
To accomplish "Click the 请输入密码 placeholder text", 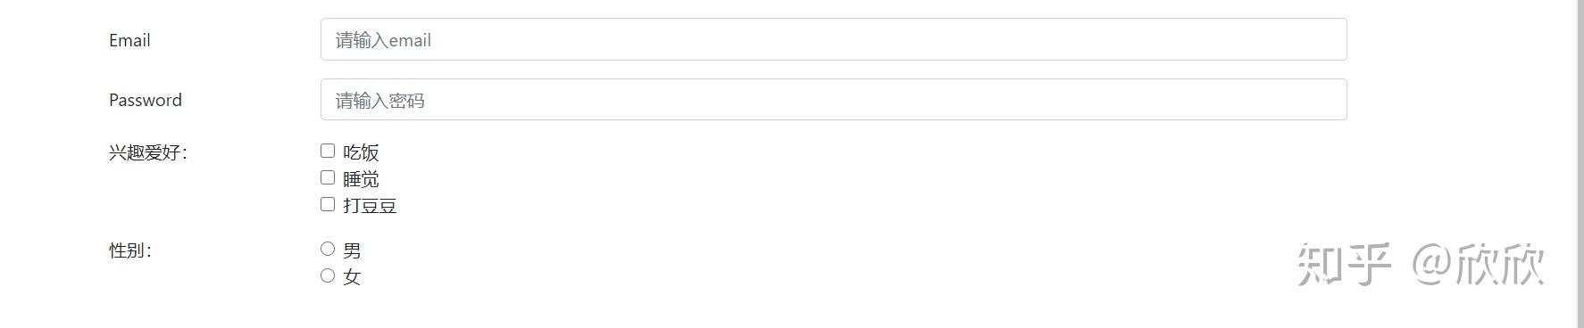I will coord(380,101).
